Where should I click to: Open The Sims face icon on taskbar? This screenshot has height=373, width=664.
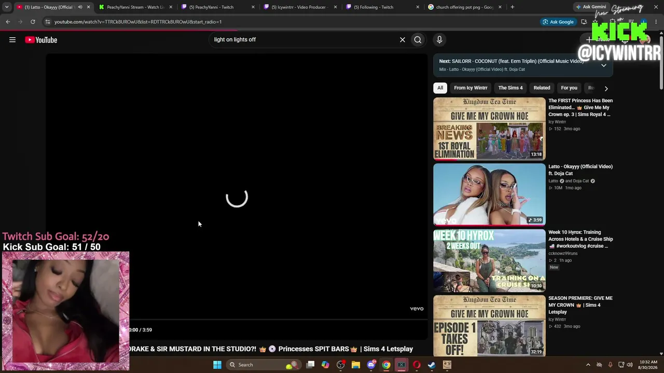point(447,365)
